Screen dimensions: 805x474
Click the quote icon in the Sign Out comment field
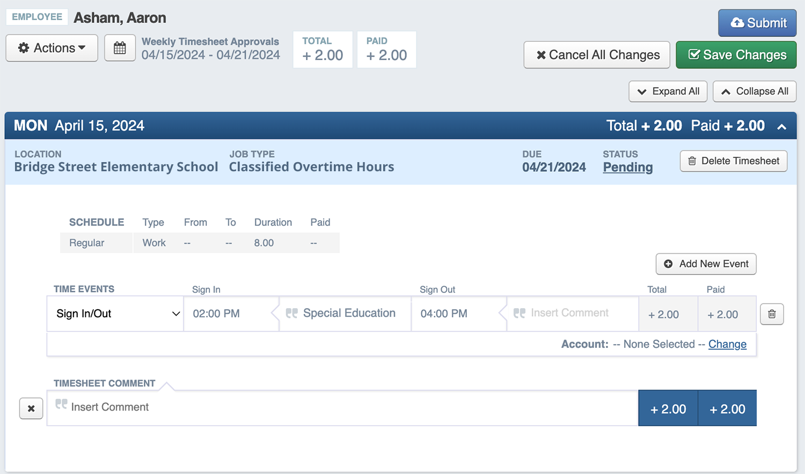(x=519, y=312)
